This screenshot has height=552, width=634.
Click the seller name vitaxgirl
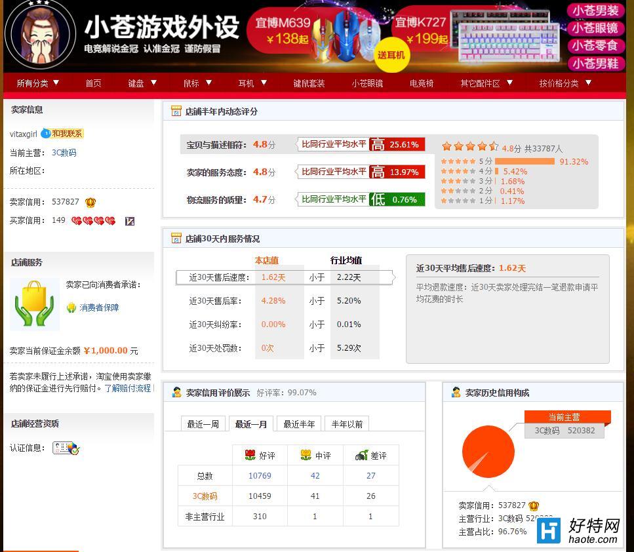(24, 134)
